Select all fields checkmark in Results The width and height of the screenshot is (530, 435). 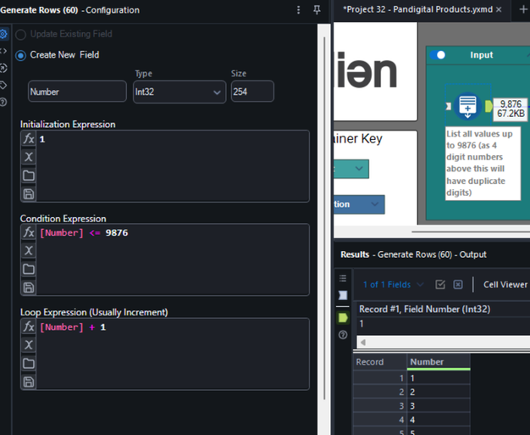440,284
